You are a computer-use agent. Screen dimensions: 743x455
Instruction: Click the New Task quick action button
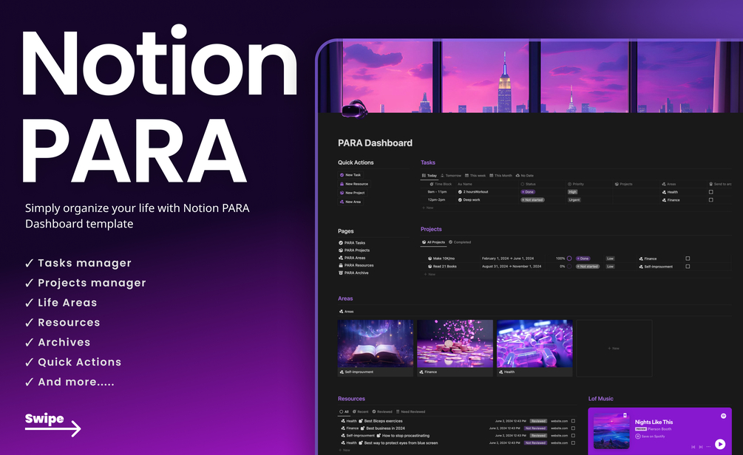(350, 175)
